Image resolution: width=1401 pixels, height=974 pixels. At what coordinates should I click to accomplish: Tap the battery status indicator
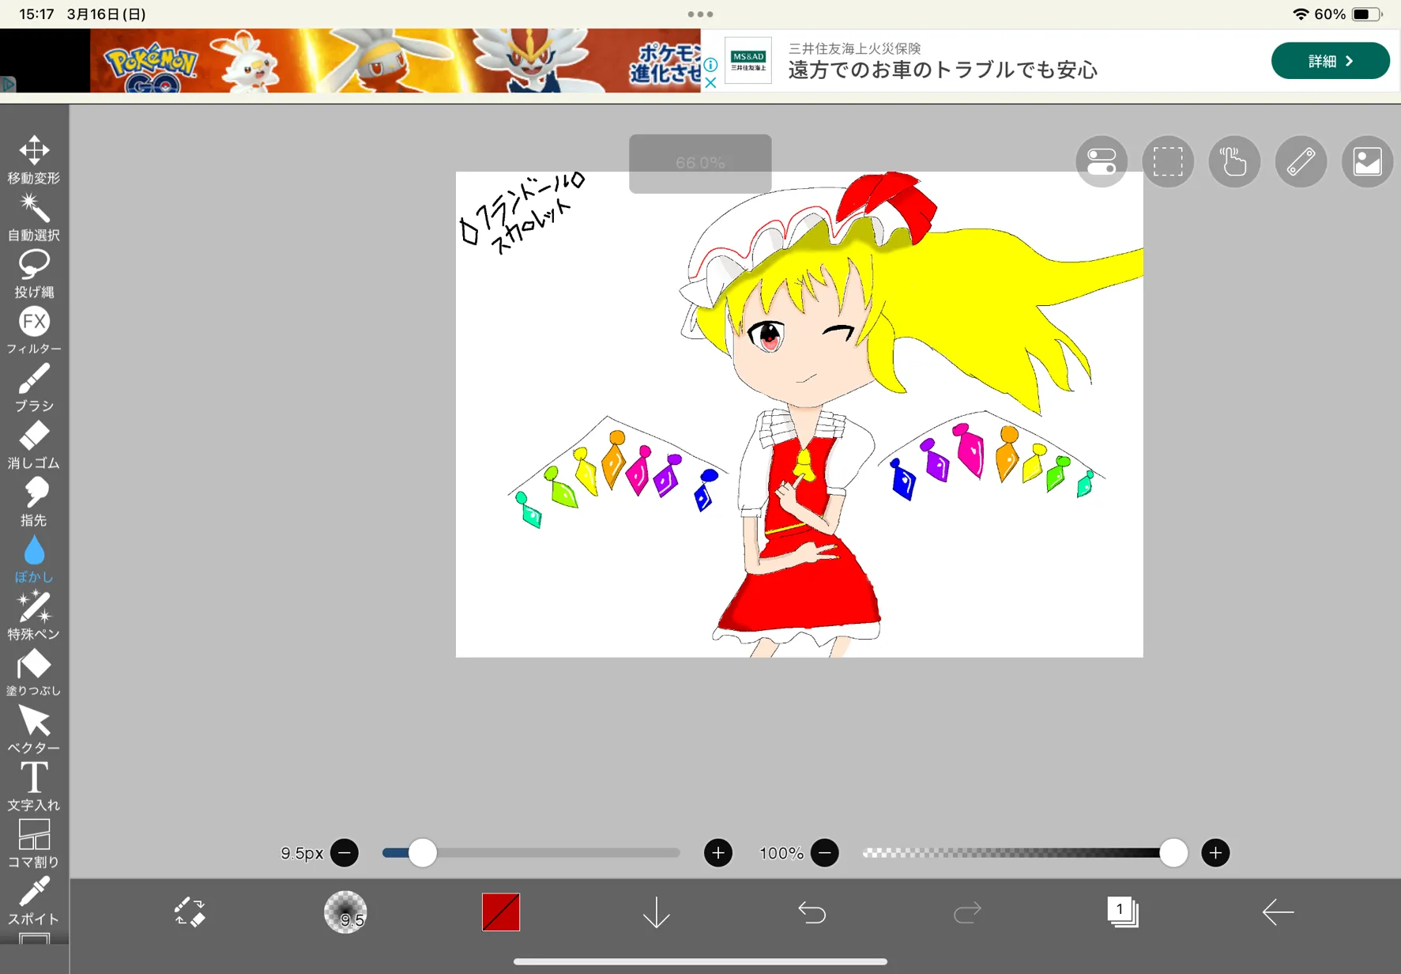pyautogui.click(x=1367, y=14)
